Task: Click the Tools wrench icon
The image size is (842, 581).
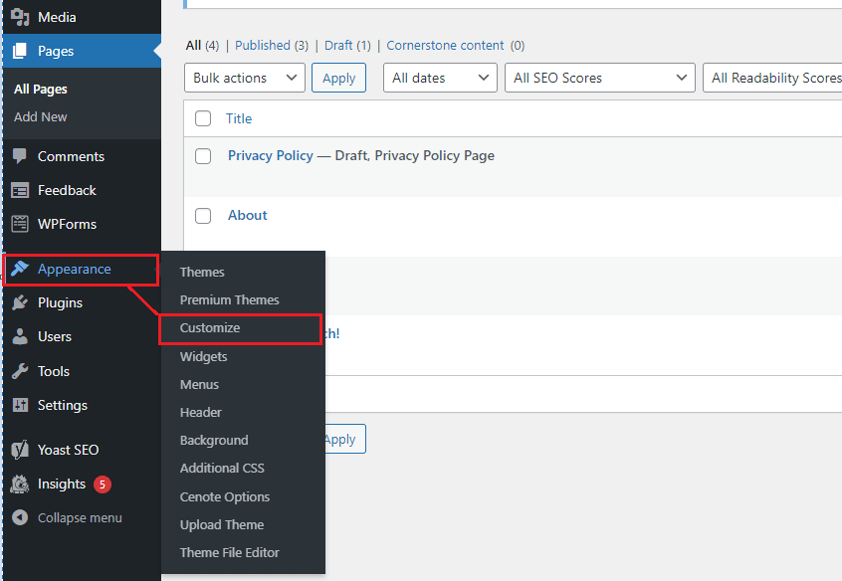Action: (x=20, y=371)
